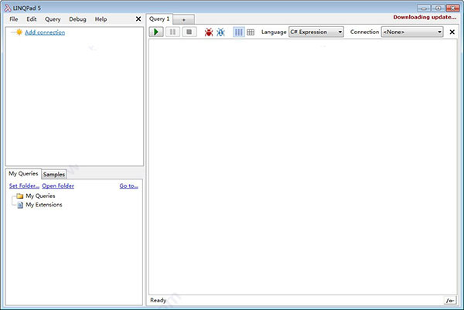Click the blue bug debug icon
The height and width of the screenshot is (310, 464).
click(220, 32)
